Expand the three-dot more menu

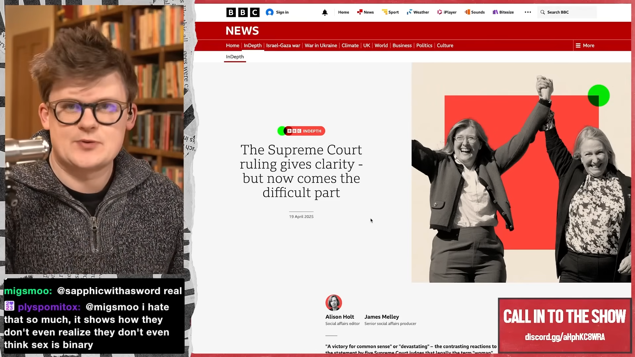click(528, 12)
